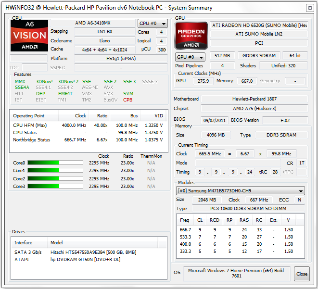318x289 pixels.
Task: Click the 512 MB GPU memory field
Action: click(x=222, y=56)
